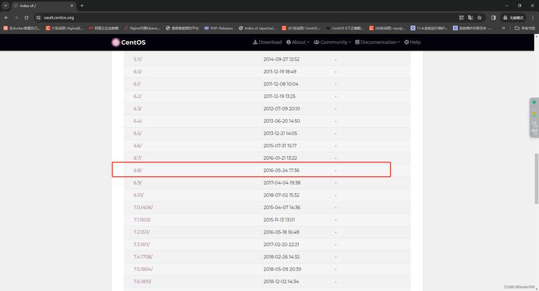Open the 7.4.1708/ directory

pyautogui.click(x=143, y=257)
